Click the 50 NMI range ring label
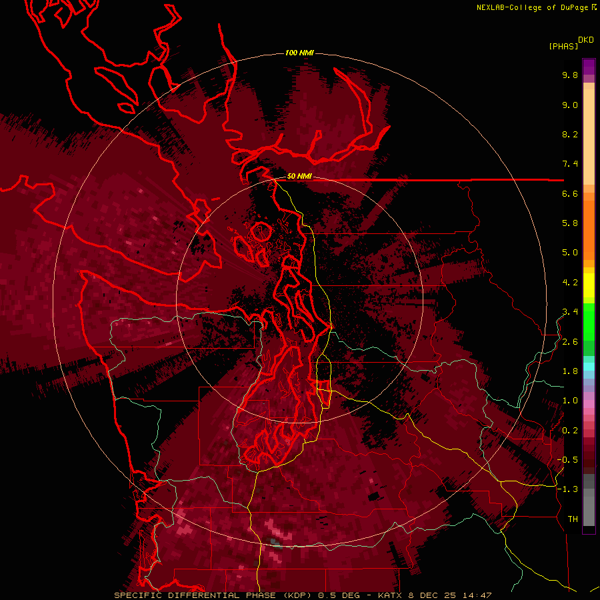 click(x=299, y=177)
